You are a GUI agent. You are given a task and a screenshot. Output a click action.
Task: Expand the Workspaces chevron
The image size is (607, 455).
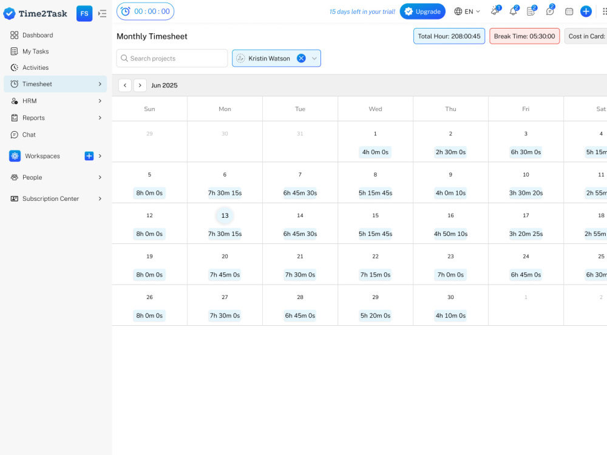click(100, 156)
